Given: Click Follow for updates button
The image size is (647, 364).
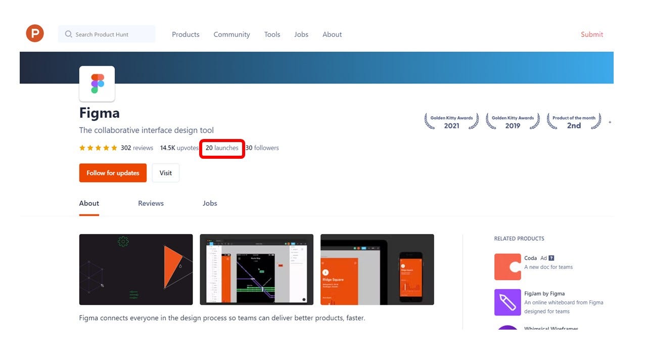Looking at the screenshot, I should tap(113, 173).
